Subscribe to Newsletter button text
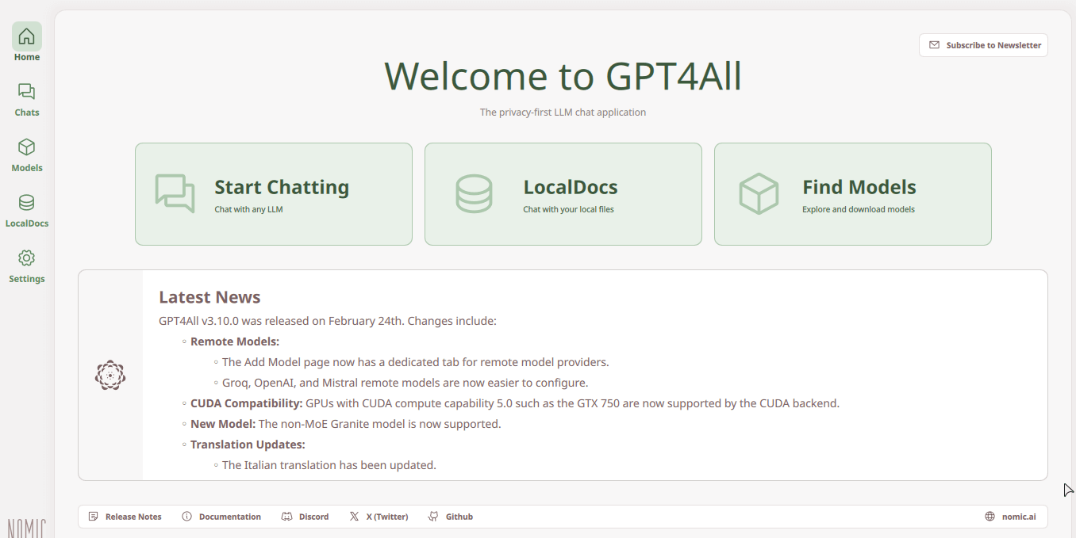The width and height of the screenshot is (1076, 538). 993,45
